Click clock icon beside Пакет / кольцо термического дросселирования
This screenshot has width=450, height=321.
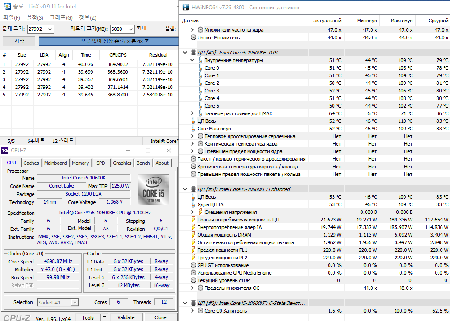[193, 159]
